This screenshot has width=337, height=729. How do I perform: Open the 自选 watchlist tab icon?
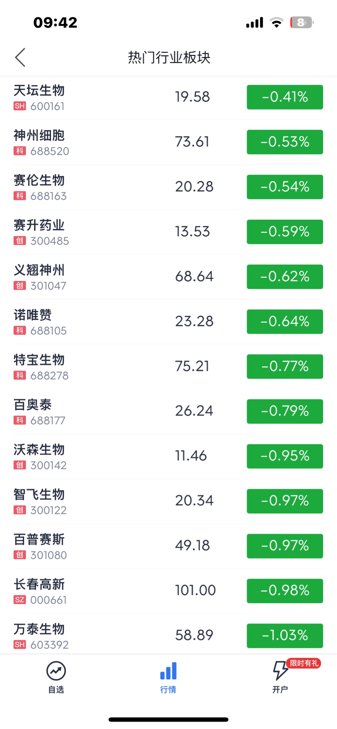coord(56,671)
